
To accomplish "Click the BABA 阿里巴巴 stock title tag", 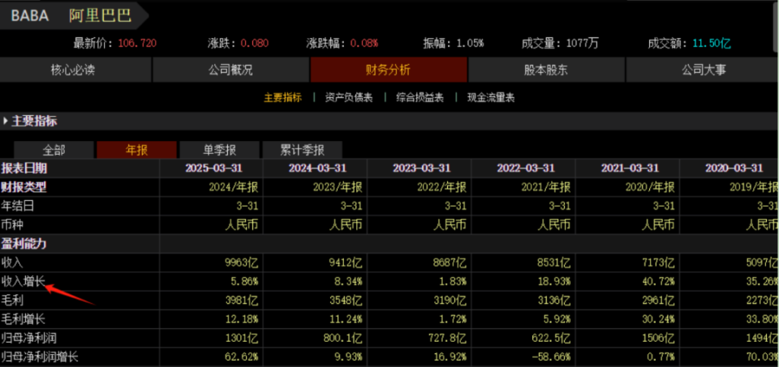I will click(x=72, y=16).
